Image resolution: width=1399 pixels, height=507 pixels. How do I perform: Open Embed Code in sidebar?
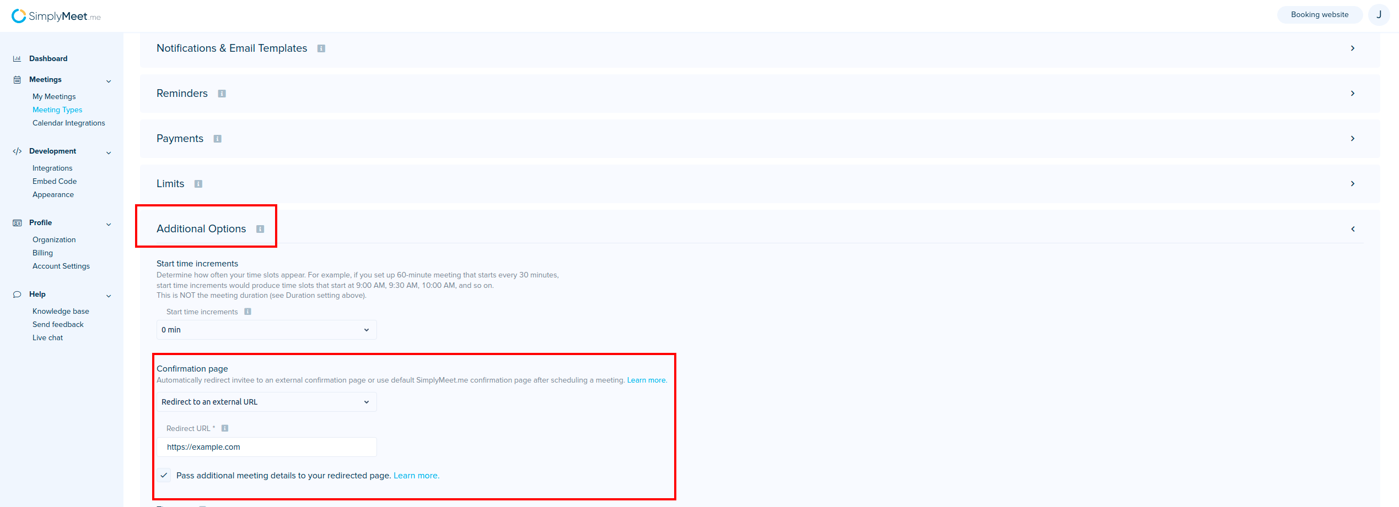coord(55,182)
